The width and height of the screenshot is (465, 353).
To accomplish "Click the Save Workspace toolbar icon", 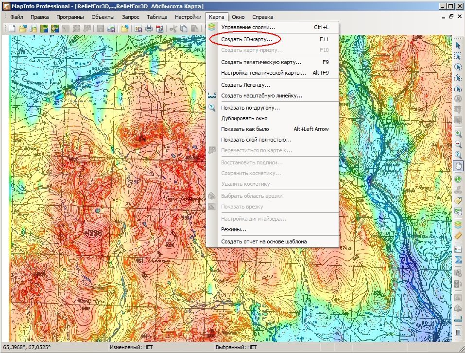I will pos(111,29).
